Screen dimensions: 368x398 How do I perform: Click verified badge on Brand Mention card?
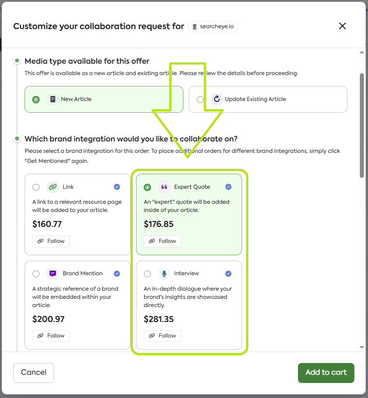coord(117,273)
